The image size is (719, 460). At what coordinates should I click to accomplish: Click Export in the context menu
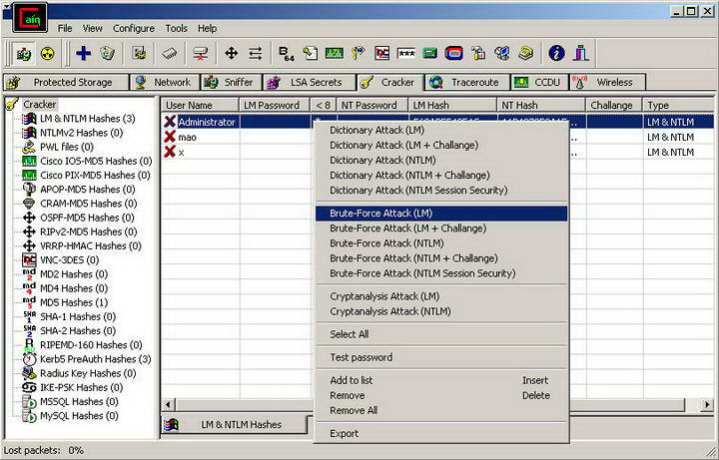pos(344,433)
